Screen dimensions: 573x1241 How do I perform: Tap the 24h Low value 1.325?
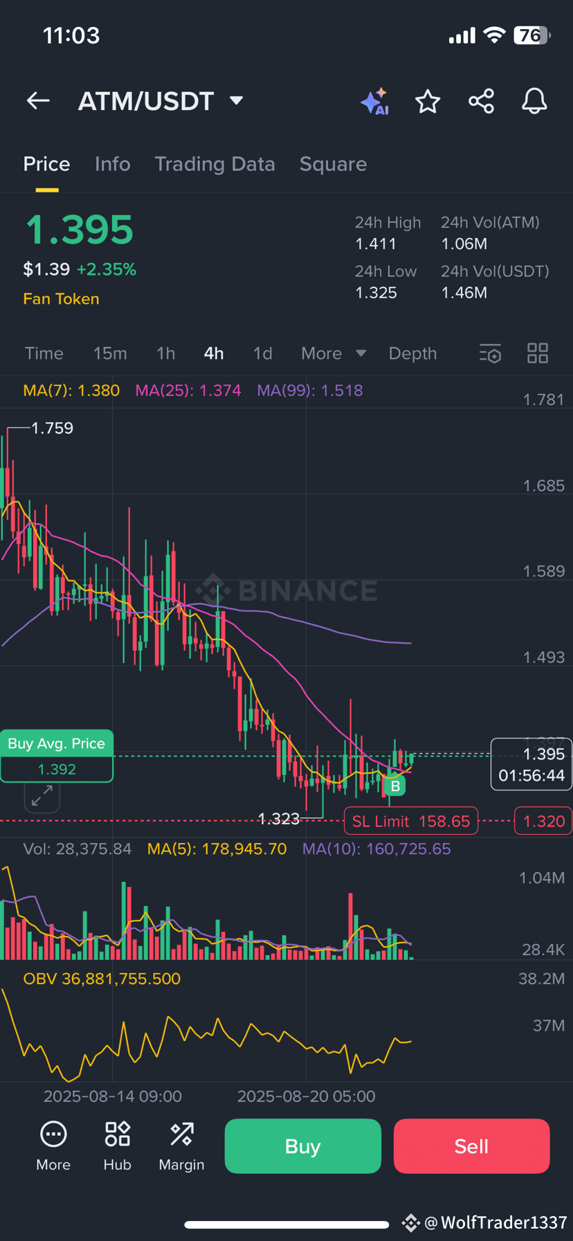(x=376, y=293)
